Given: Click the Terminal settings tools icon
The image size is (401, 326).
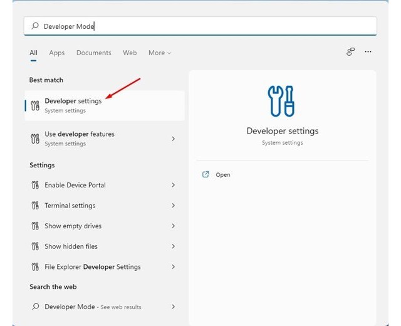Looking at the screenshot, I should click(35, 205).
